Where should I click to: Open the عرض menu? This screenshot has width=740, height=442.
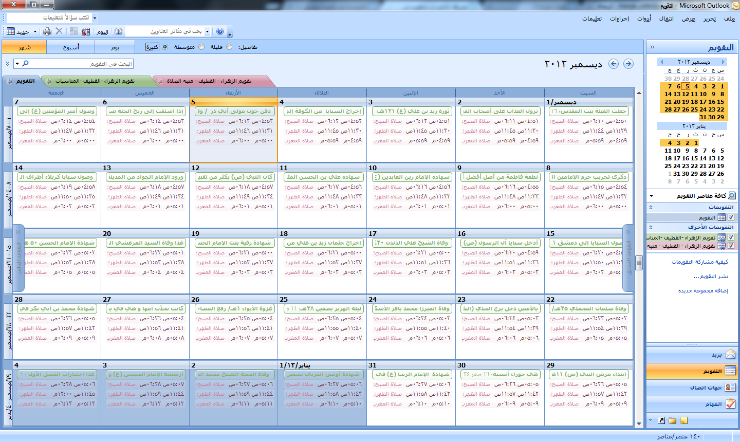pyautogui.click(x=689, y=19)
